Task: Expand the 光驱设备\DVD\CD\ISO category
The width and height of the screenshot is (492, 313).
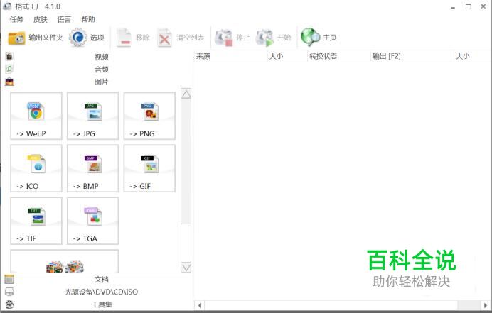Action: (x=96, y=292)
